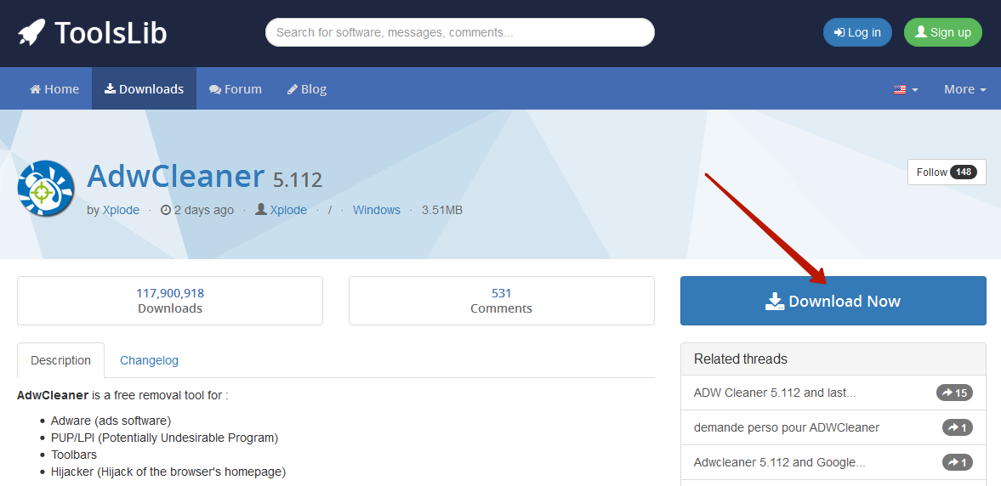This screenshot has width=1001, height=486.
Task: Select the Description tab
Action: 60,360
